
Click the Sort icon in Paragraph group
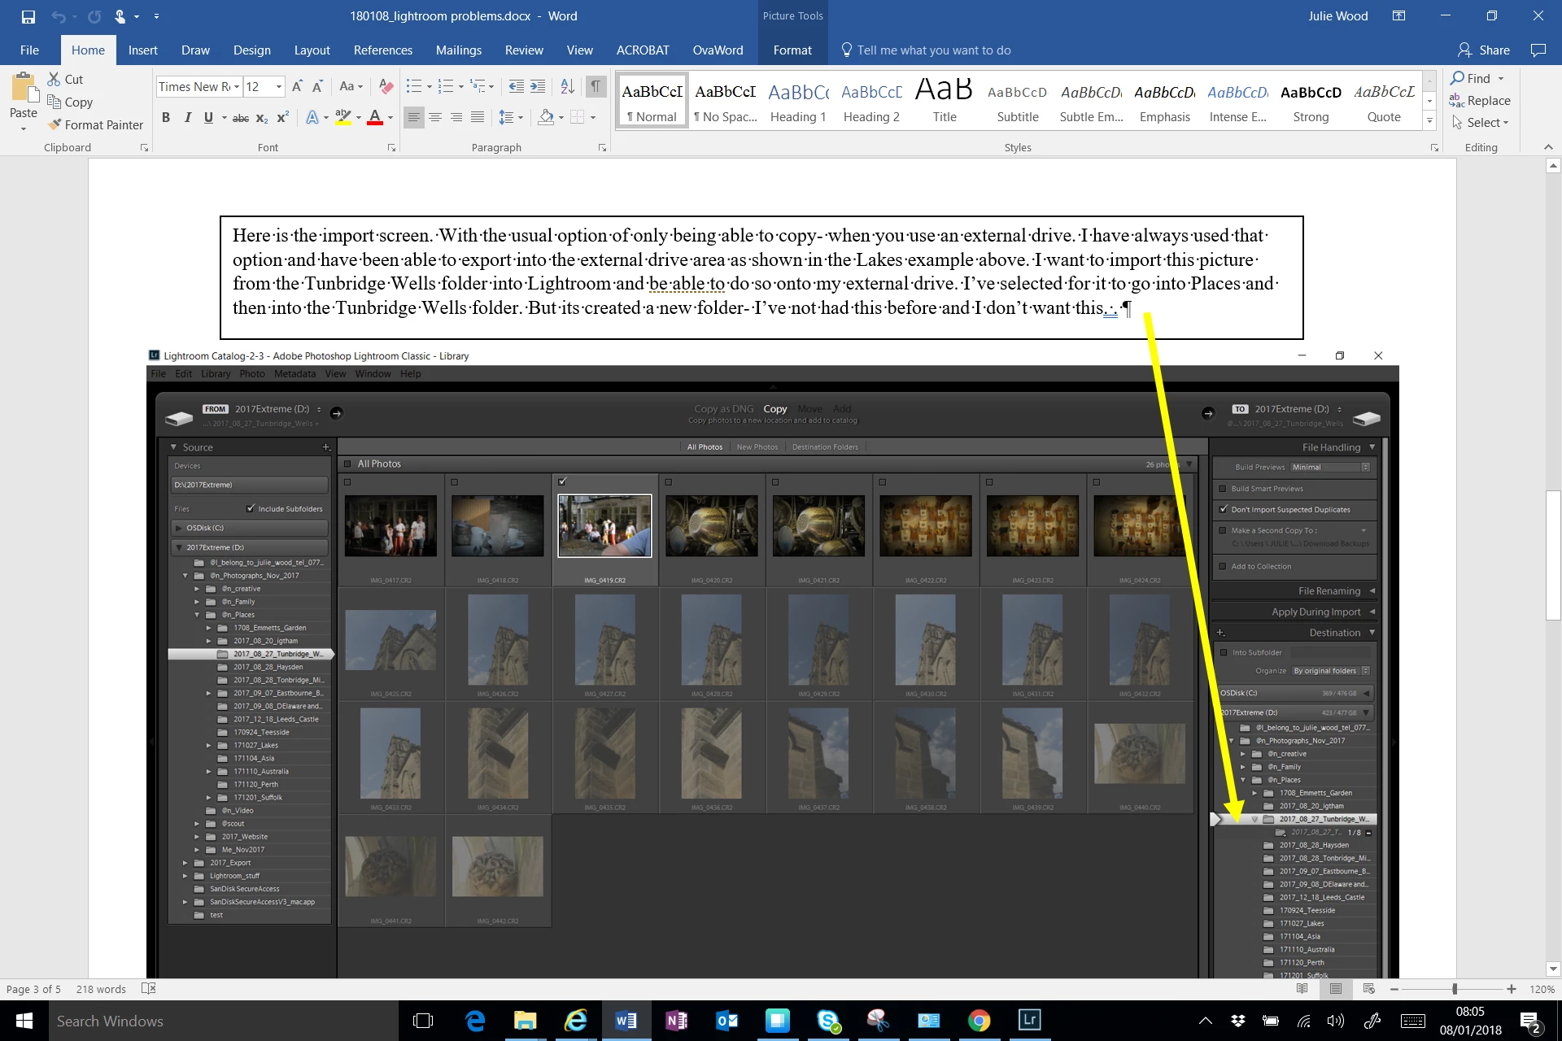[568, 86]
